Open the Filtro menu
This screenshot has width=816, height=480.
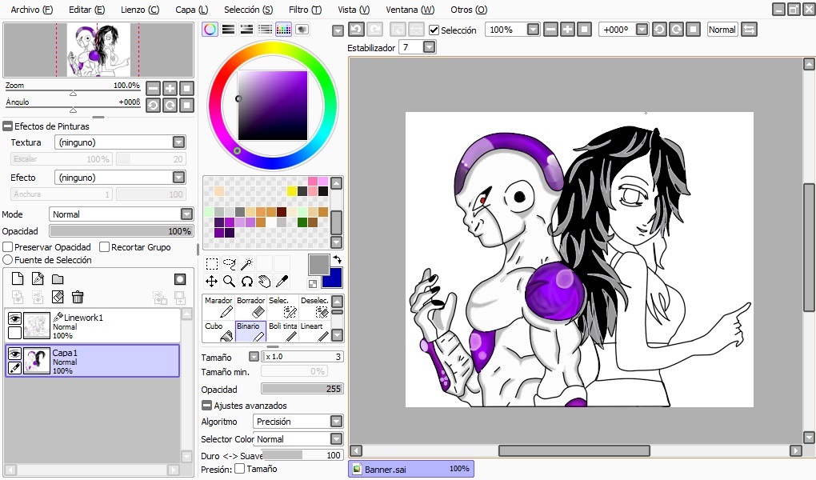[x=305, y=10]
